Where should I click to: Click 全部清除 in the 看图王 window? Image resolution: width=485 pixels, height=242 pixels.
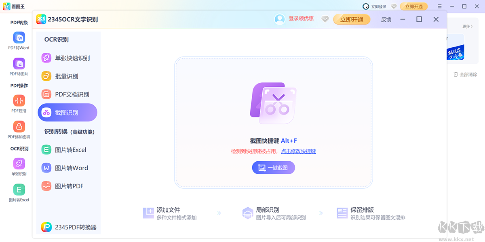(x=465, y=75)
